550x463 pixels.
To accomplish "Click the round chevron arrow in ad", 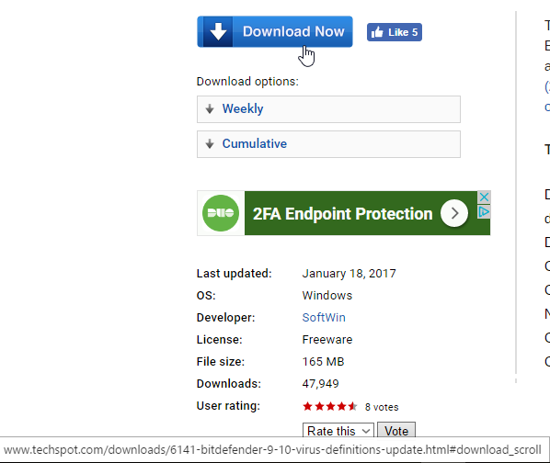I will click(454, 213).
